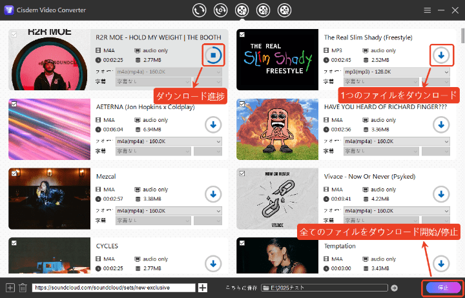Toggle checkbox on Vivace item
The width and height of the screenshot is (465, 298).
pos(242,172)
